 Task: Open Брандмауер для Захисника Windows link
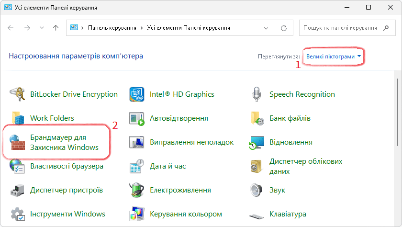[64, 142]
